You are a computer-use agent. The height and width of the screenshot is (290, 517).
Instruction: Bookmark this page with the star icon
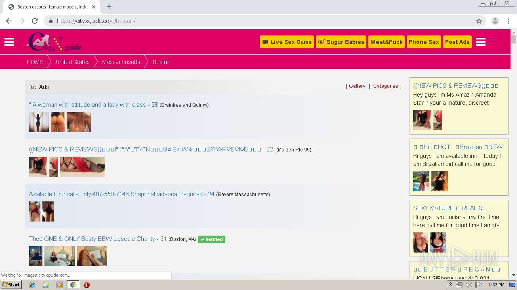pyautogui.click(x=479, y=21)
